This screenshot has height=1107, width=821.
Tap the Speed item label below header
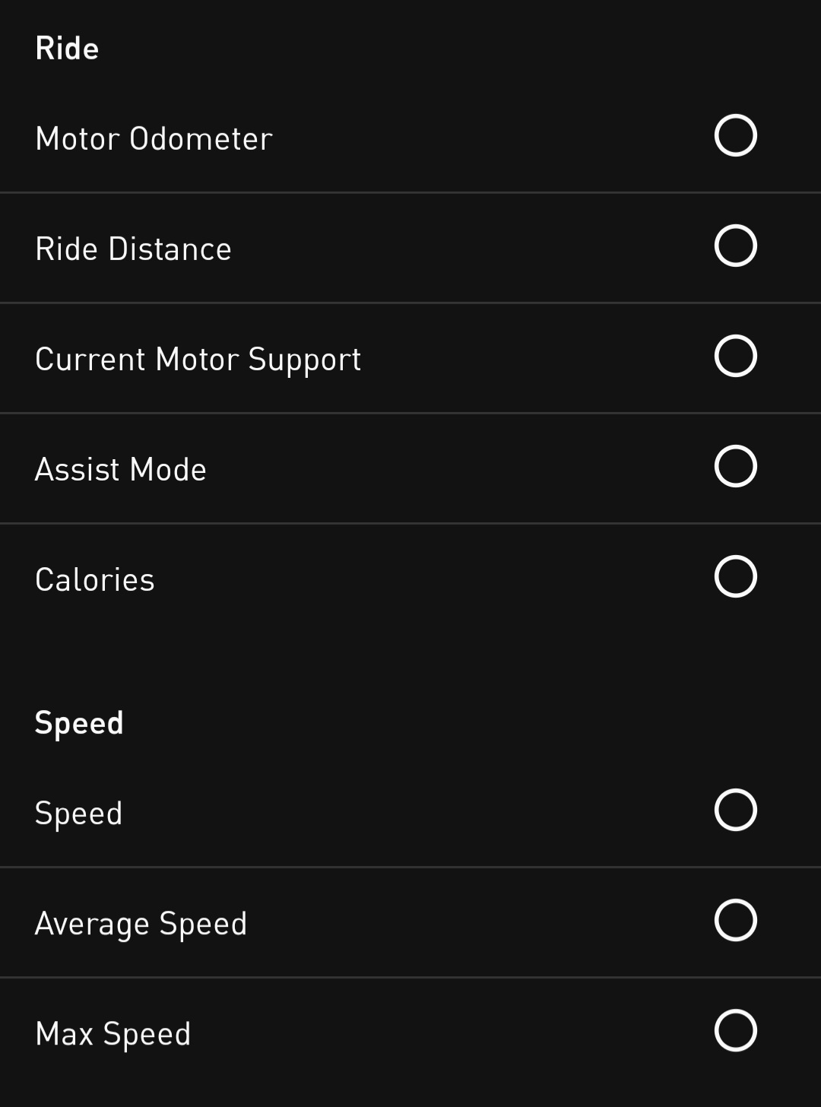(78, 813)
